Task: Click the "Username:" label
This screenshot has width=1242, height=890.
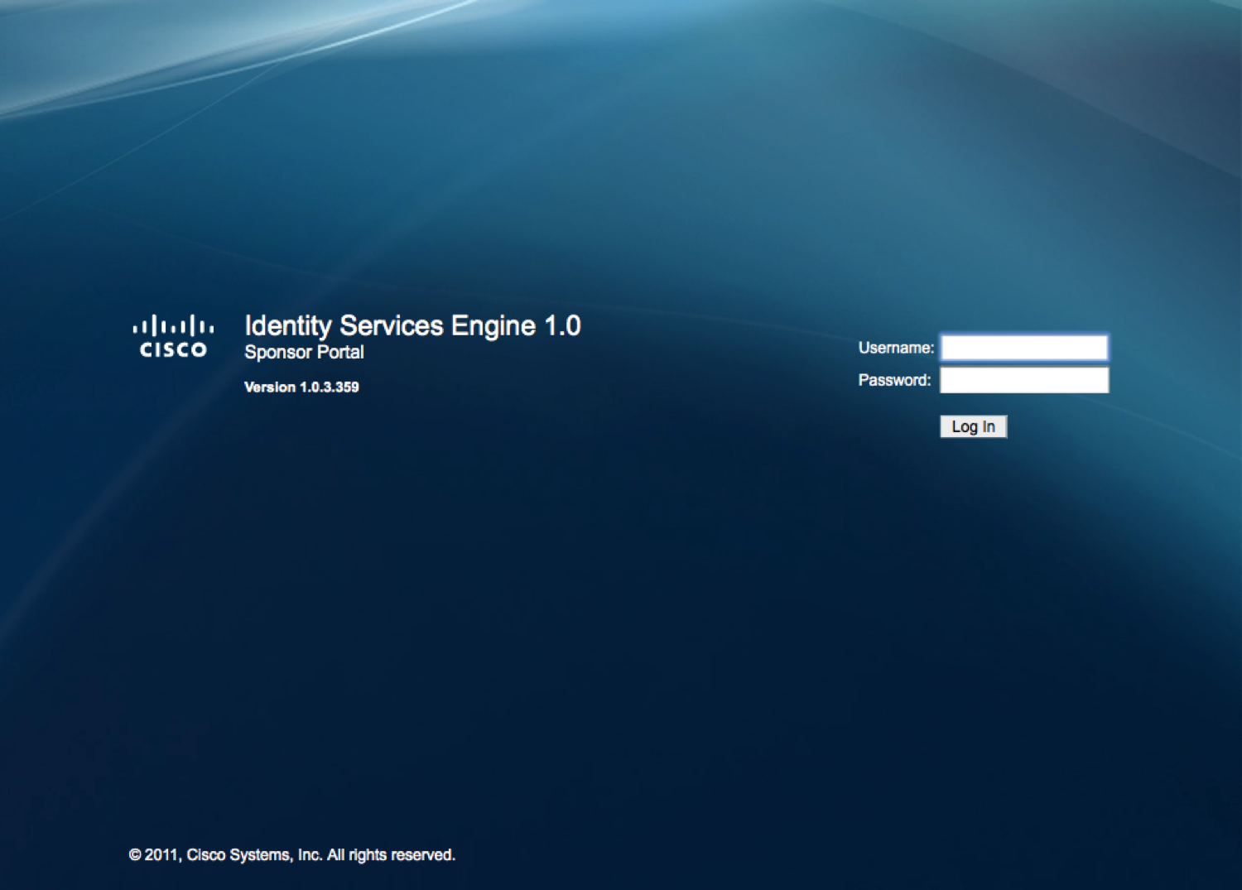Action: (x=896, y=348)
